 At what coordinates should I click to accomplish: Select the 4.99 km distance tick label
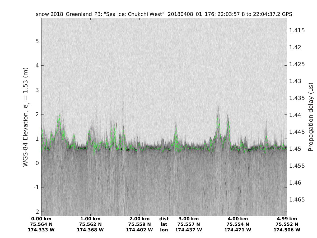coord(287,219)
